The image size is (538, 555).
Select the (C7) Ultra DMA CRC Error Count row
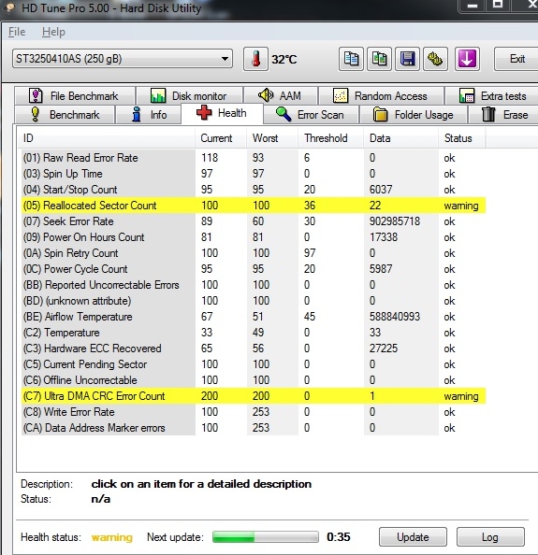(x=254, y=396)
